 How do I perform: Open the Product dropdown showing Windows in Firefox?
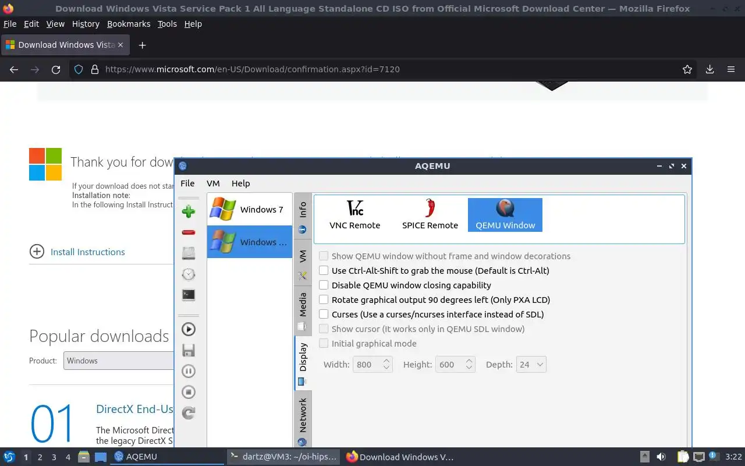point(119,361)
